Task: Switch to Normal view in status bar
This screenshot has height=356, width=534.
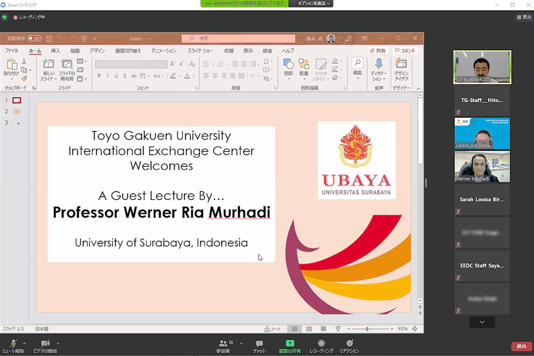Action: click(294, 329)
